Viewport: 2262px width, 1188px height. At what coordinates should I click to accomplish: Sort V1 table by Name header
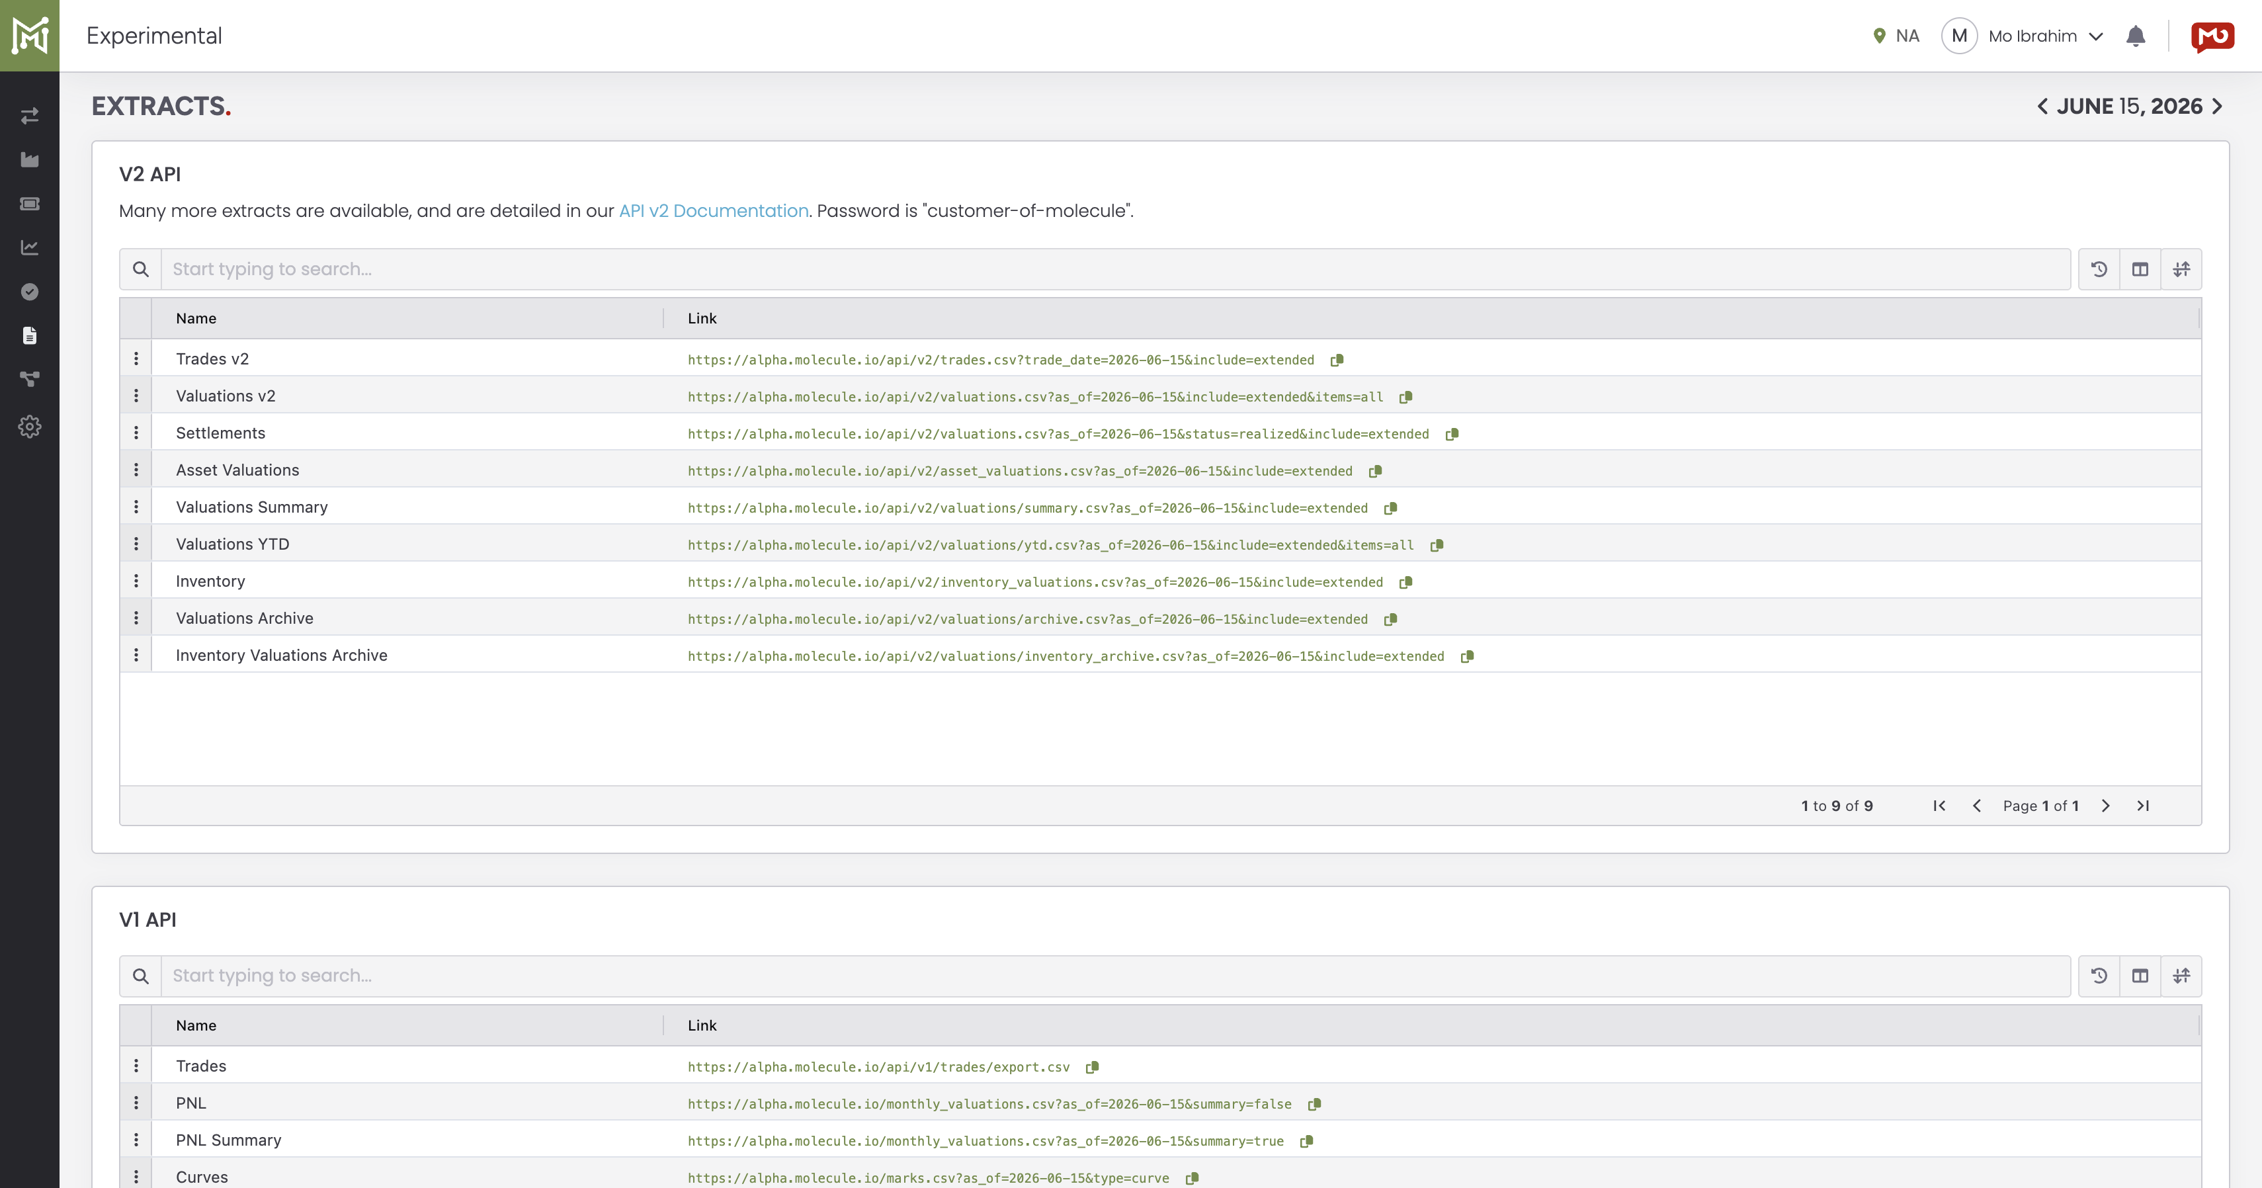[196, 1025]
